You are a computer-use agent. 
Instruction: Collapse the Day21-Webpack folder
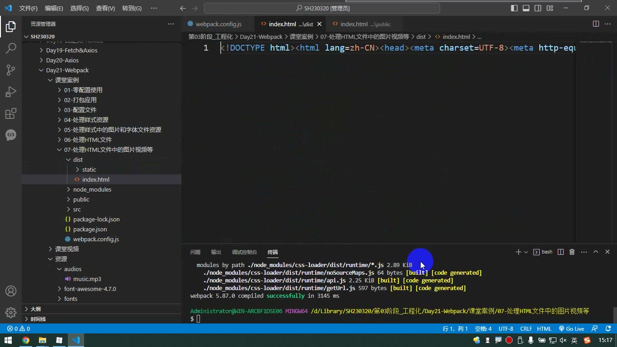(x=67, y=70)
